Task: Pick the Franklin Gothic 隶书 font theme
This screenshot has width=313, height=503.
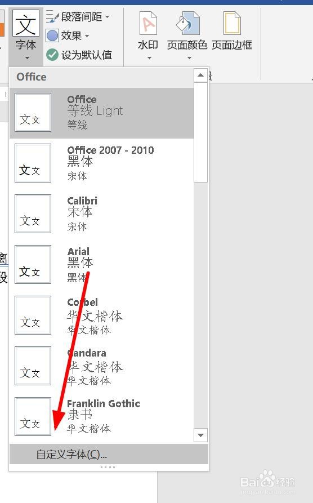Action: (102, 417)
